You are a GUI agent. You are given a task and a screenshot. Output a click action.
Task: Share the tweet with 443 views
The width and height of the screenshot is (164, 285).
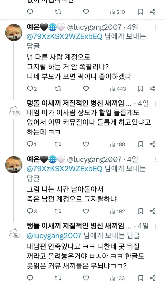(152, 89)
